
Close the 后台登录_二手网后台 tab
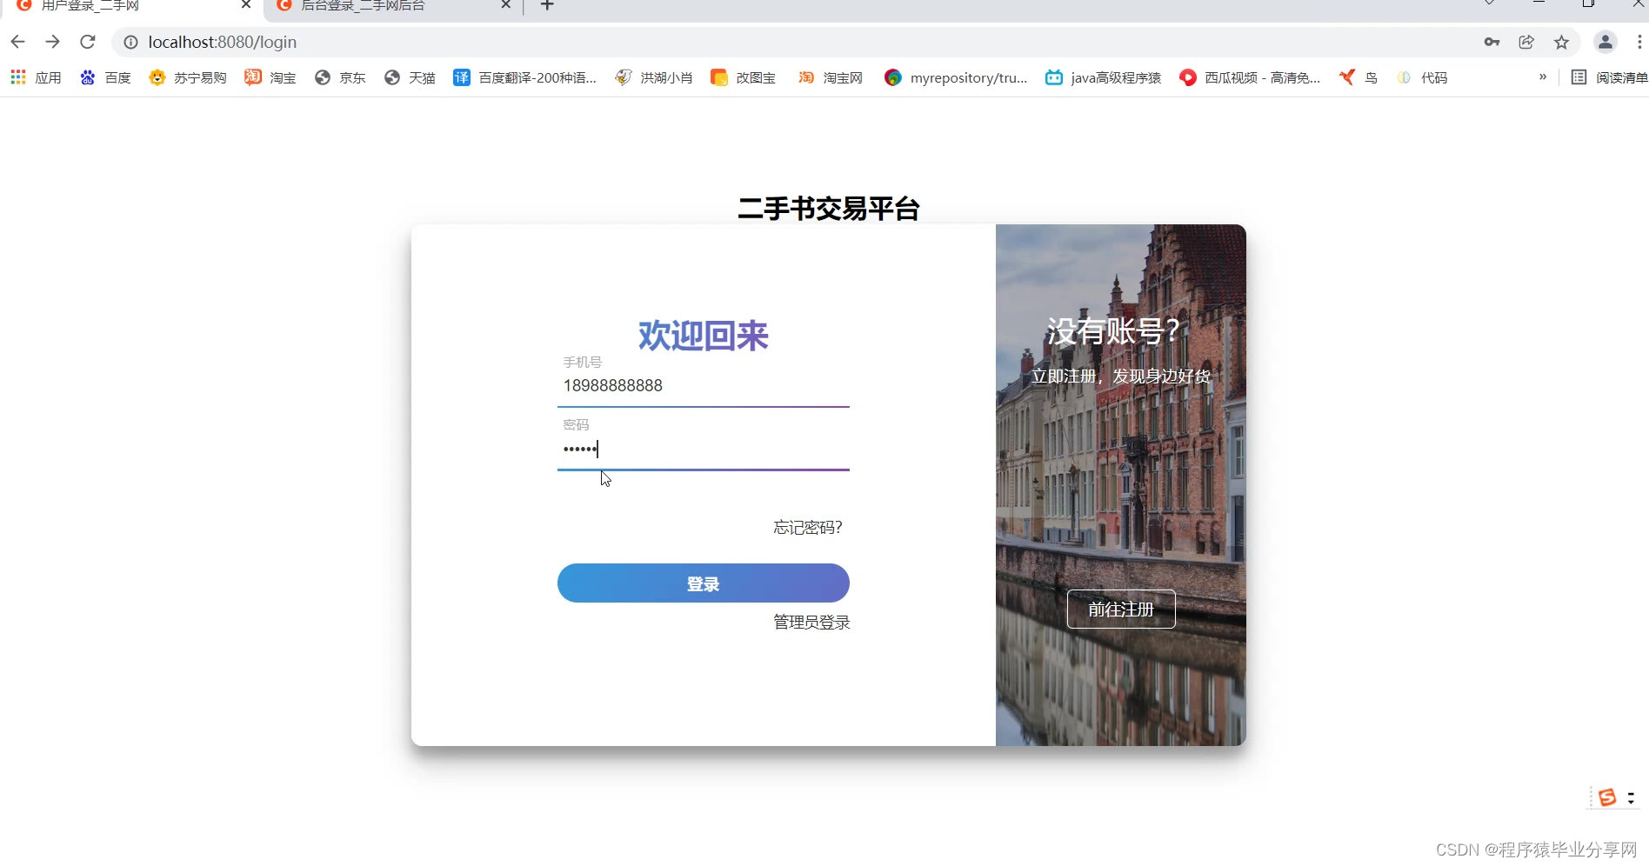(x=505, y=5)
